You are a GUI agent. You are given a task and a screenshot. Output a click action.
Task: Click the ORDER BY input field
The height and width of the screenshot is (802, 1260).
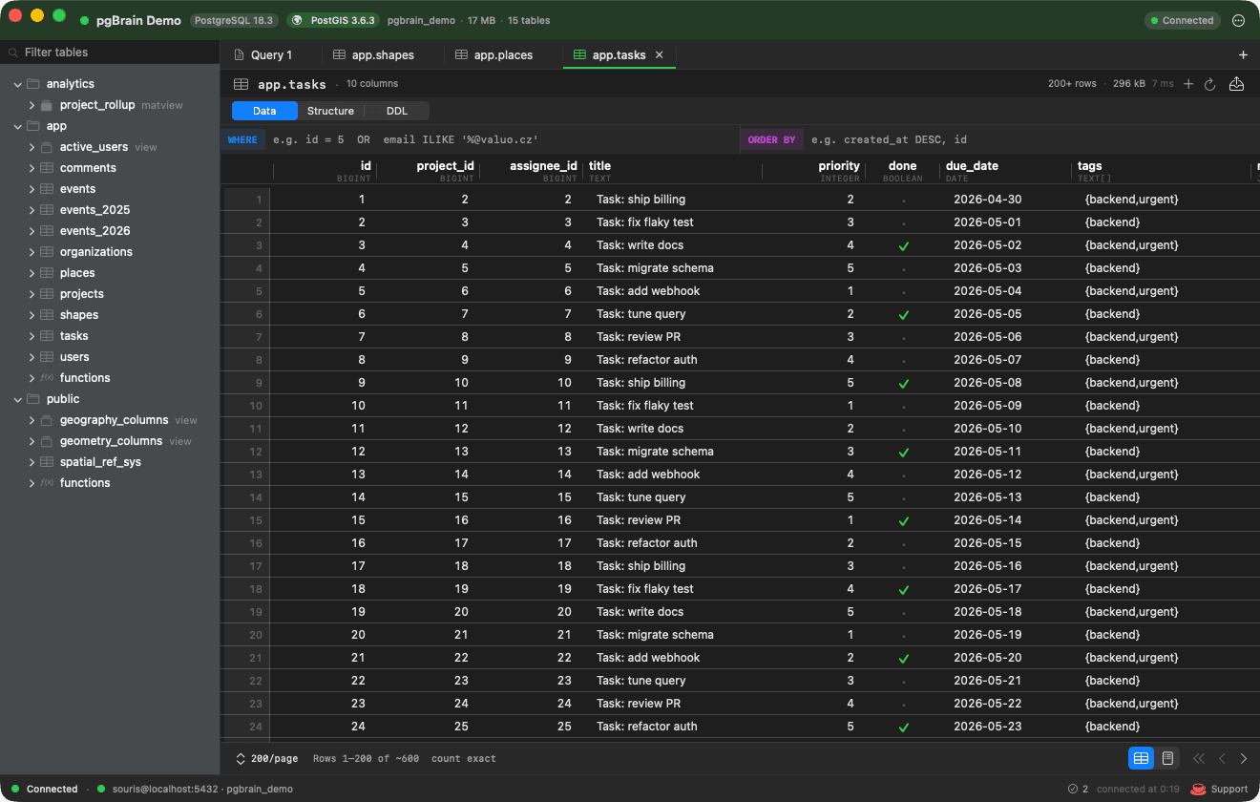point(1031,139)
